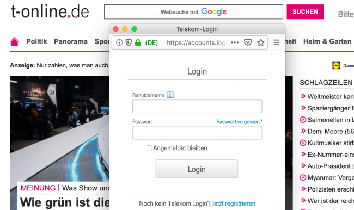Screen dimensions: 354x210
Task: Select the Politik navigation item
Action: click(x=36, y=41)
